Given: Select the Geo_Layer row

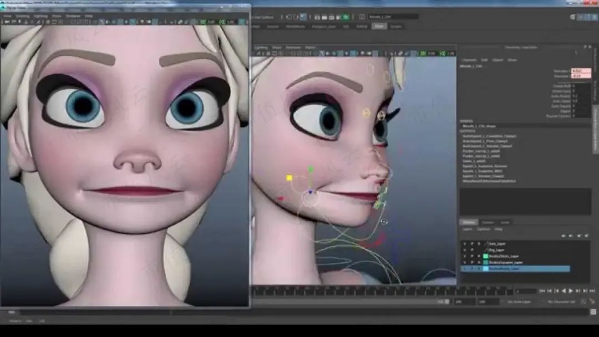Looking at the screenshot, I should pos(516,243).
